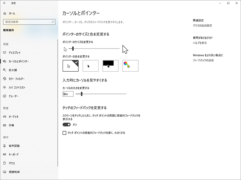Open 字幕 closed captions settings
This screenshot has width=241, height=180.
(11, 125)
